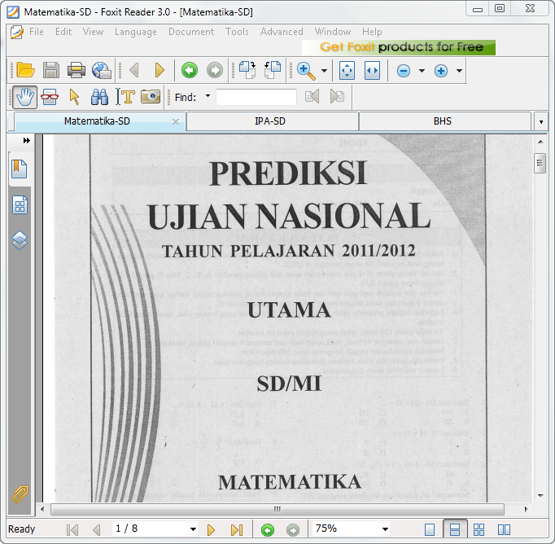Email the document via globe envelope icon
Viewport: 555px width, 544px height.
(x=102, y=70)
